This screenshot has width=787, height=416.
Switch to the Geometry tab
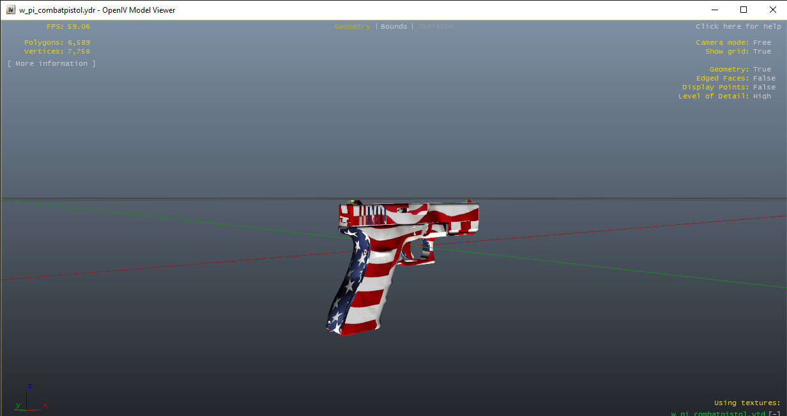(352, 27)
